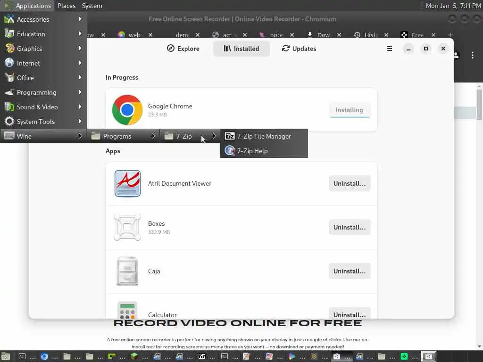Click the Accessories category icon
The height and width of the screenshot is (362, 483).
coord(9,19)
